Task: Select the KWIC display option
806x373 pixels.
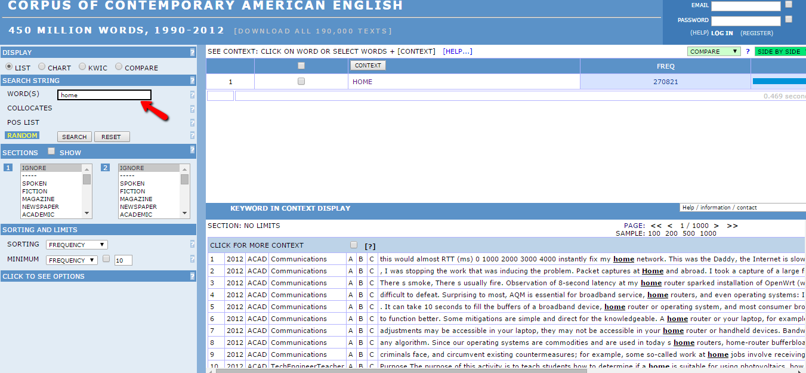Action: click(x=82, y=67)
